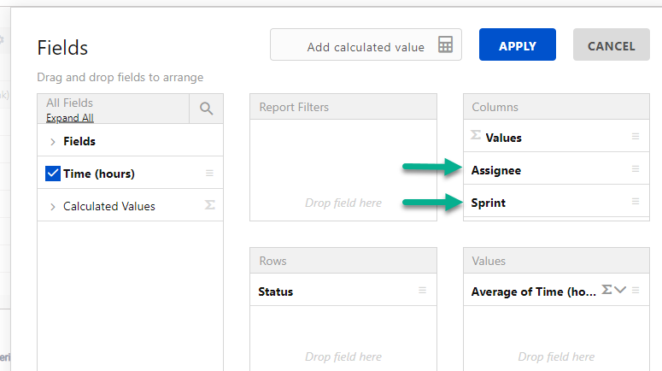Click the drag handle on Average of Time item
The width and height of the screenshot is (662, 371).
[636, 290]
